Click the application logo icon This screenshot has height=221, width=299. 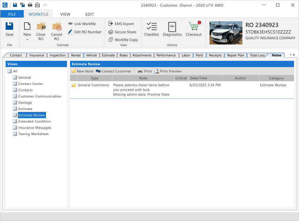pyautogui.click(x=5, y=5)
